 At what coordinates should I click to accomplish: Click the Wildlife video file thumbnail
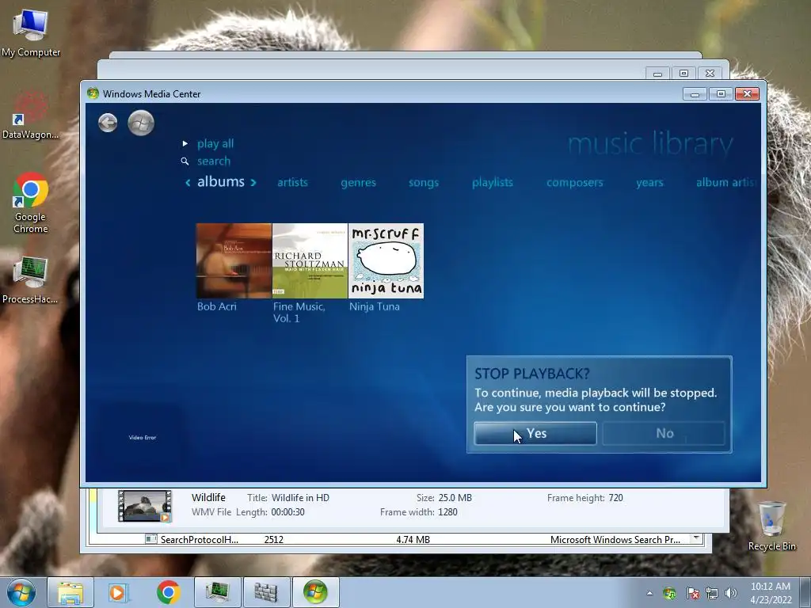145,506
